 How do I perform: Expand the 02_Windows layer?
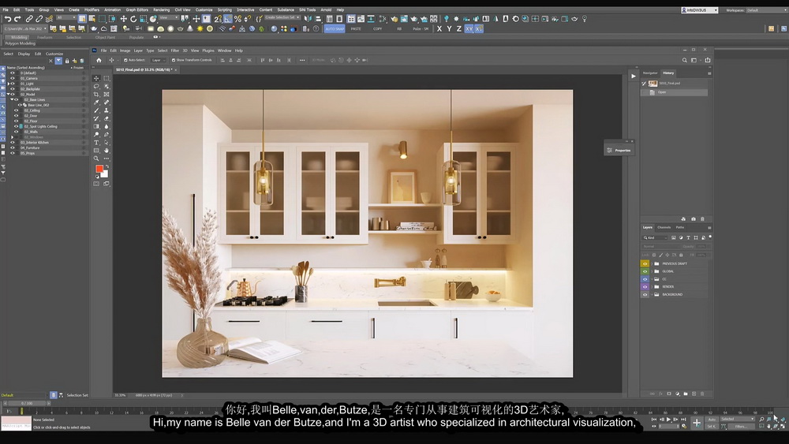click(x=12, y=137)
